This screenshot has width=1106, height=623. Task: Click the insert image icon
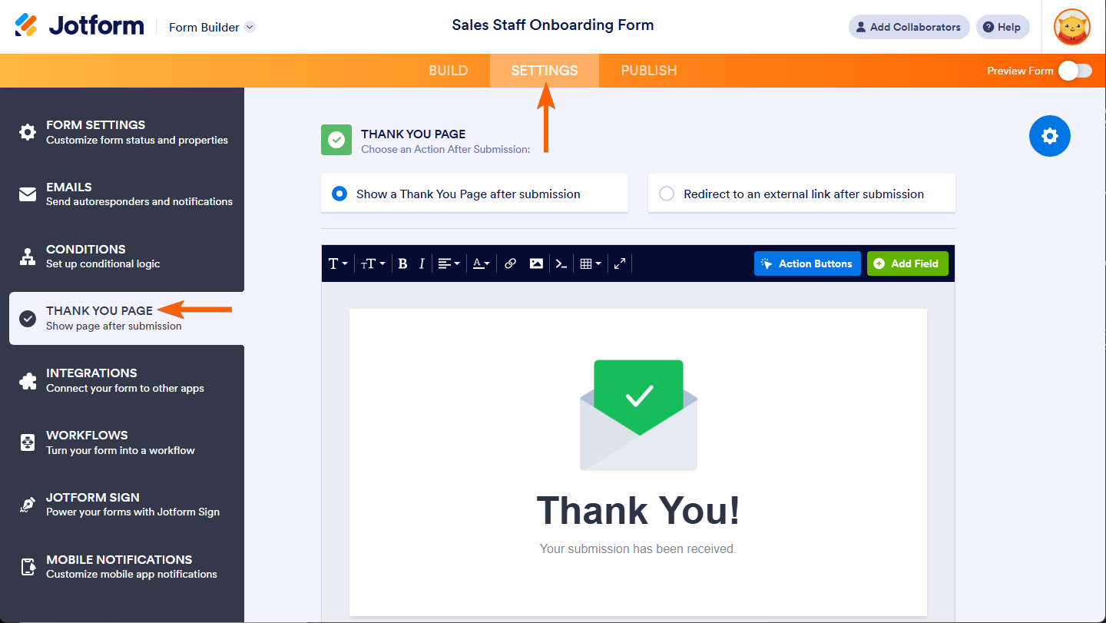pyautogui.click(x=536, y=263)
